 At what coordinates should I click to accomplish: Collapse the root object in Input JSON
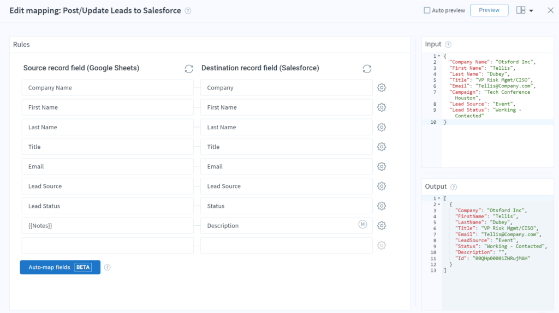point(439,56)
